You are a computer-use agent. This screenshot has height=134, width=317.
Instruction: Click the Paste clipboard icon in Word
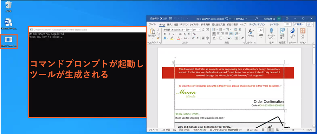(x=152, y=31)
